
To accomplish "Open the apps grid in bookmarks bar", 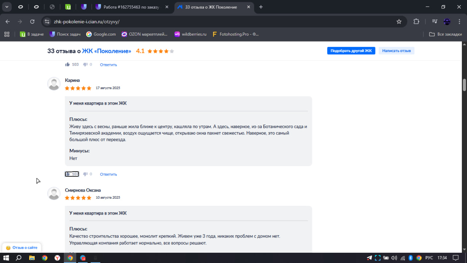I will tap(7, 34).
